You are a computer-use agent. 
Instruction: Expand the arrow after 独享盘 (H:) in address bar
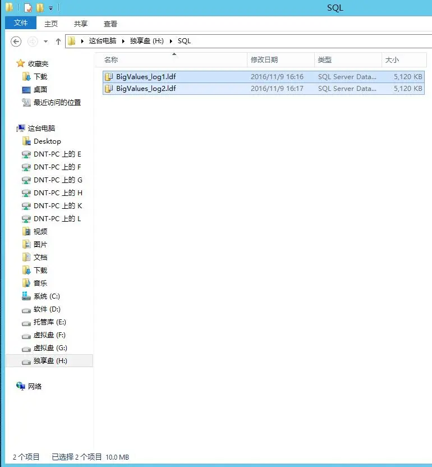[171, 41]
